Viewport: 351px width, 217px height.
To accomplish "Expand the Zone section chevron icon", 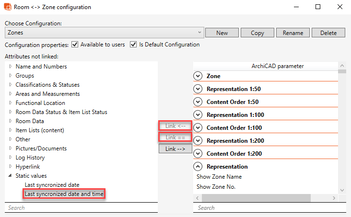I will pos(198,76).
